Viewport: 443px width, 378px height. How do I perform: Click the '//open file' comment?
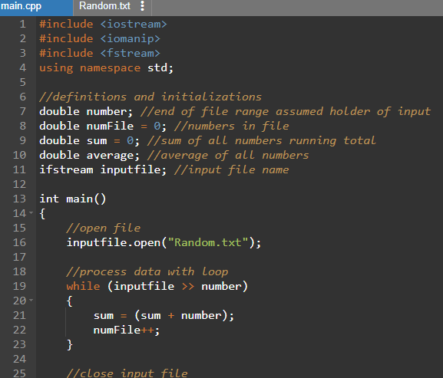104,228
